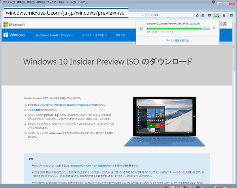This screenshot has width=237, height=188.
Task: Cancel the Windows10 ISO download
Action: click(x=214, y=28)
